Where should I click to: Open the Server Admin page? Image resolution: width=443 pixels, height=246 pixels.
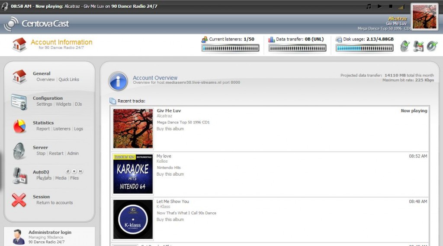pyautogui.click(x=73, y=153)
